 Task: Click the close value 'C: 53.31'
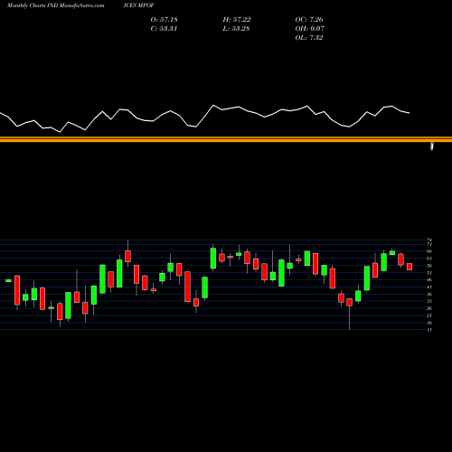[164, 28]
